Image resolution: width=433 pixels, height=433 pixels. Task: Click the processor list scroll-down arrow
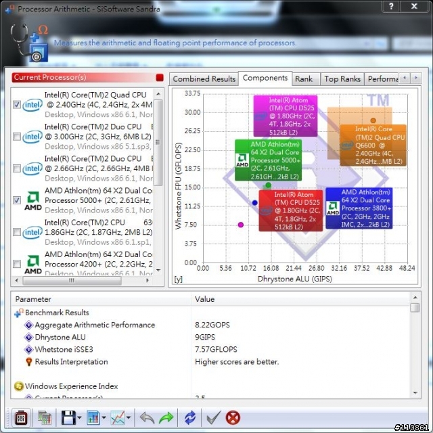point(158,270)
